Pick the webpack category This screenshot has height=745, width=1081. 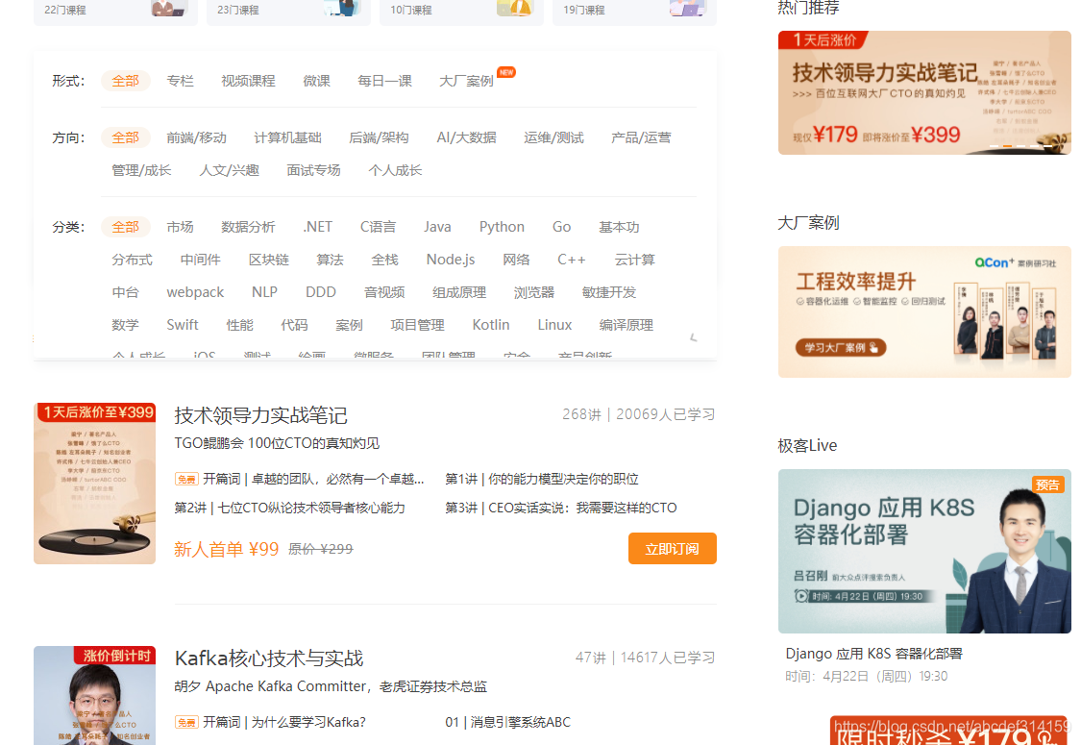coord(195,292)
